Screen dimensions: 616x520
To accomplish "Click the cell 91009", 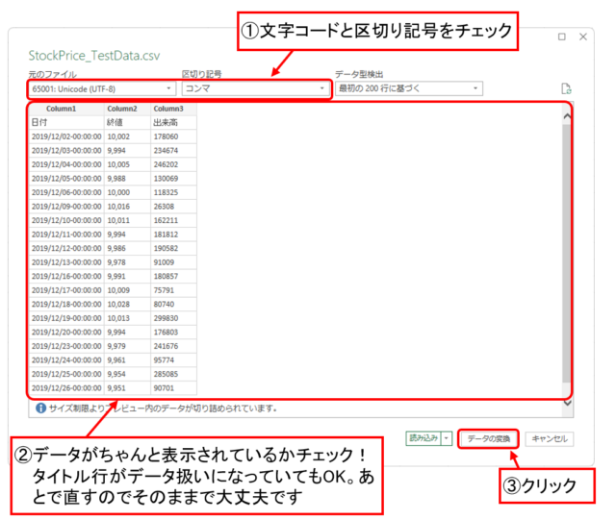I will pyautogui.click(x=173, y=262).
